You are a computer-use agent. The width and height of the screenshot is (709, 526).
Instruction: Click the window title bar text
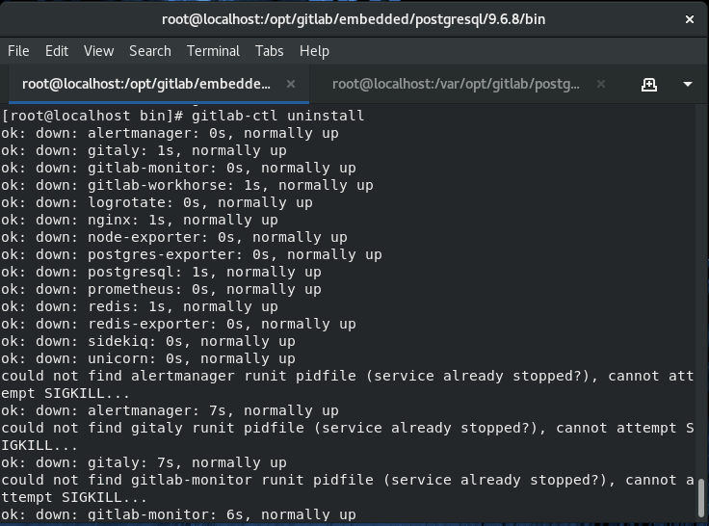coord(354,19)
